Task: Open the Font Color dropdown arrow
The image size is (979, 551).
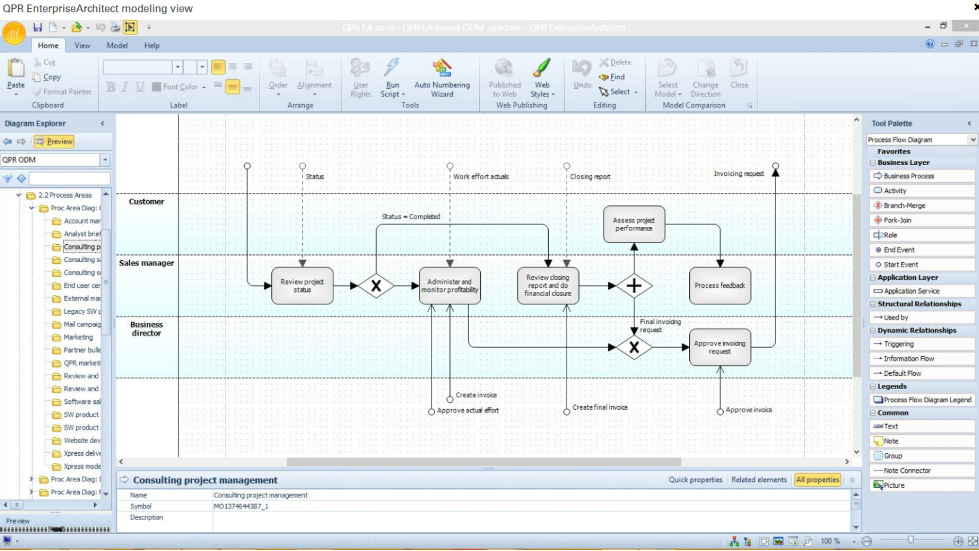Action: coord(204,88)
